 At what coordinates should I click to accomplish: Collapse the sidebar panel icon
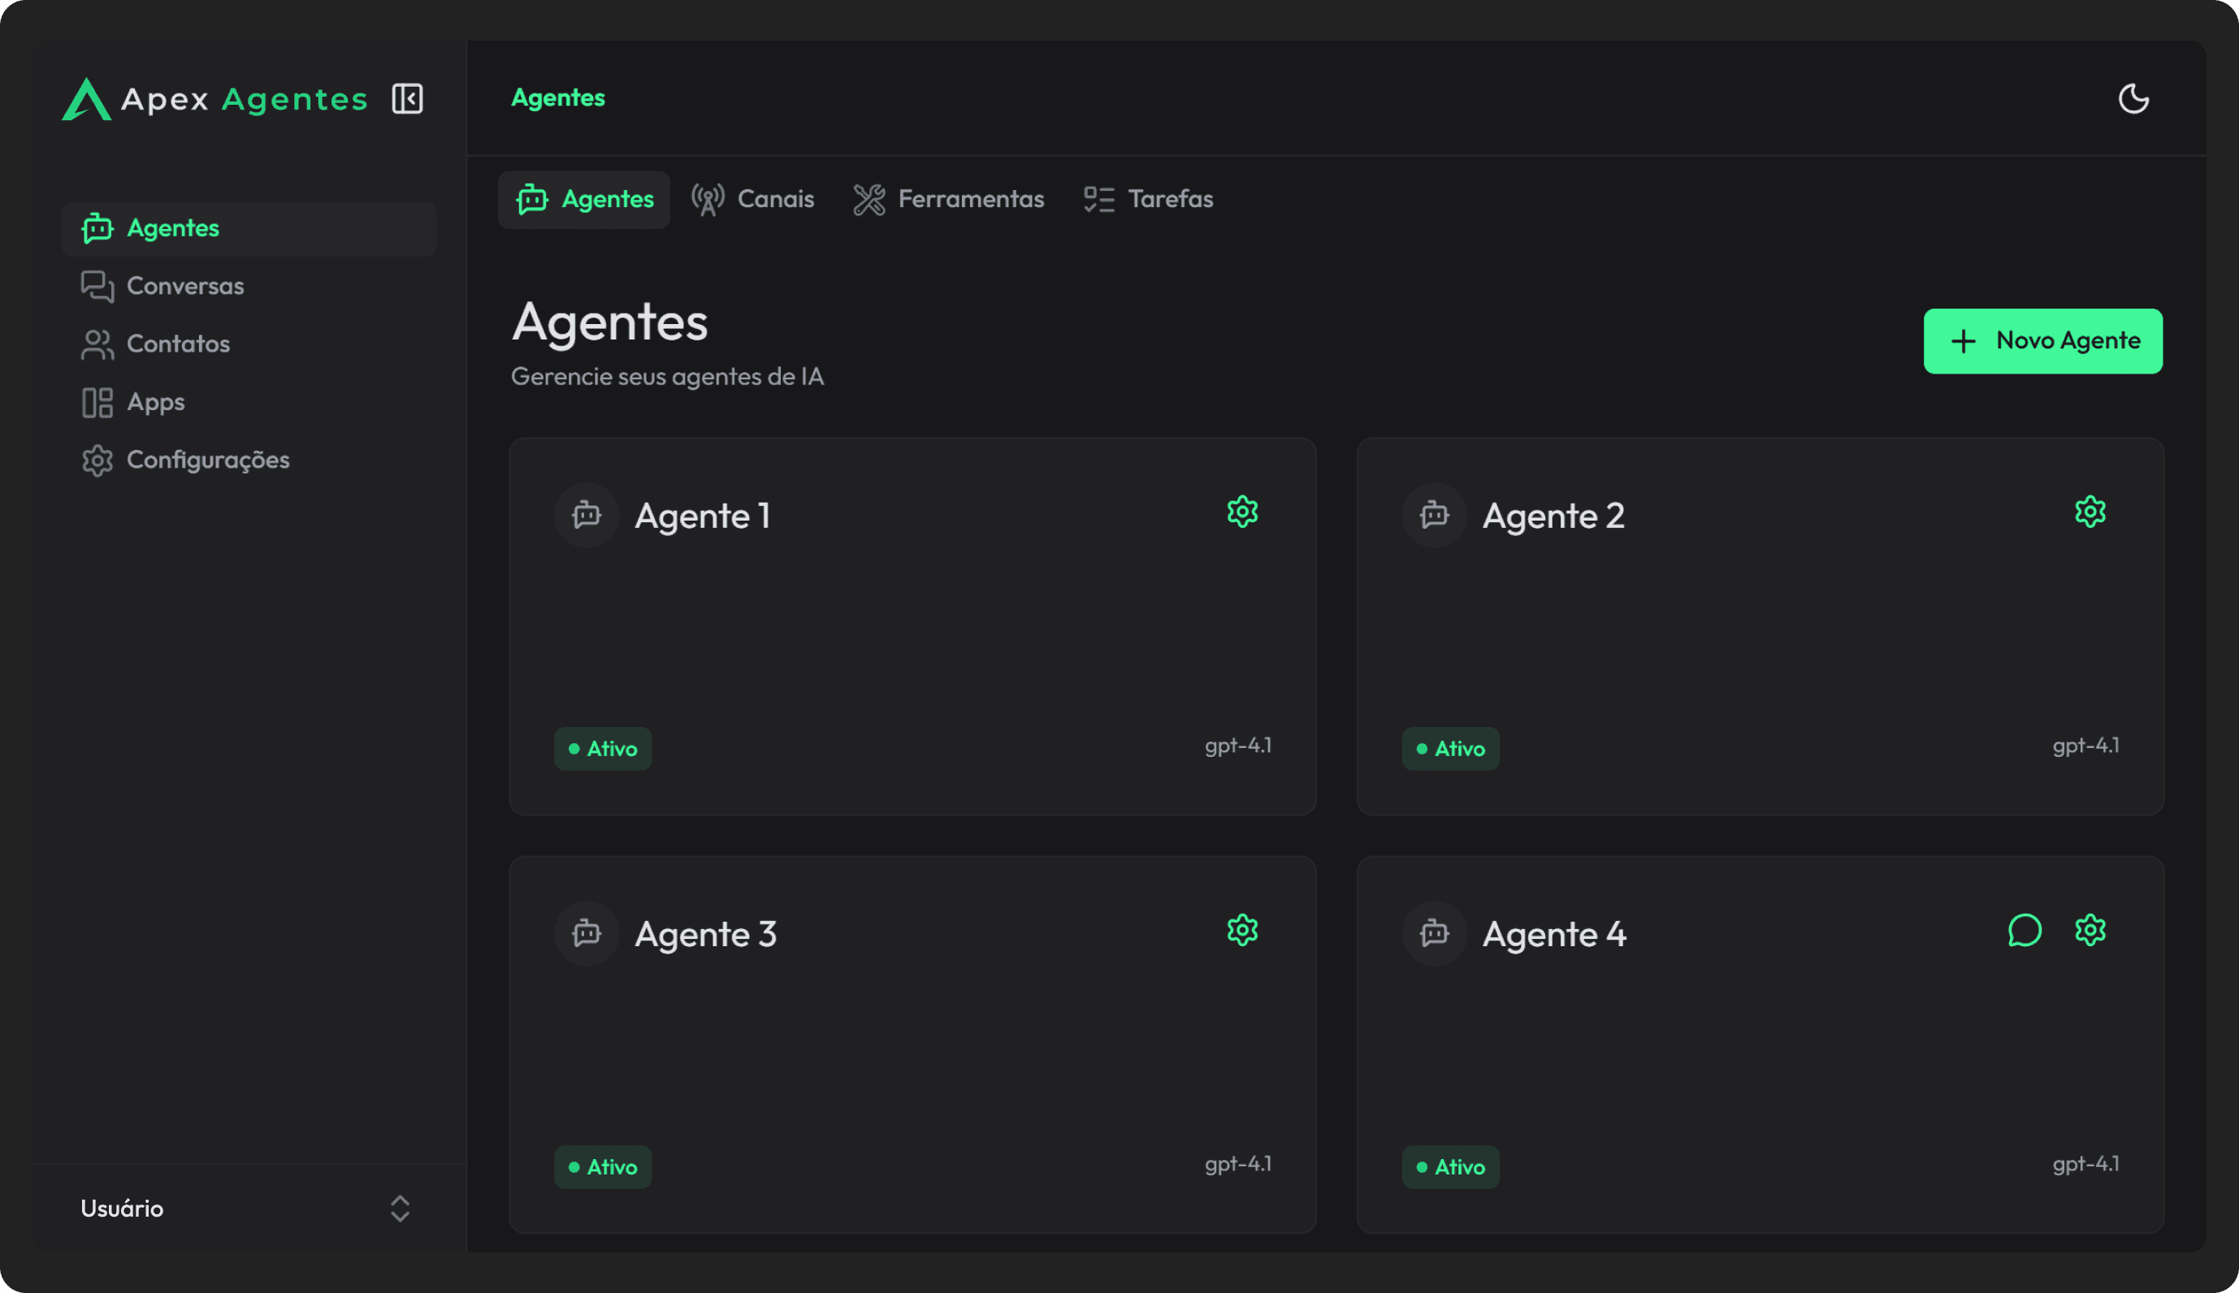click(x=408, y=98)
